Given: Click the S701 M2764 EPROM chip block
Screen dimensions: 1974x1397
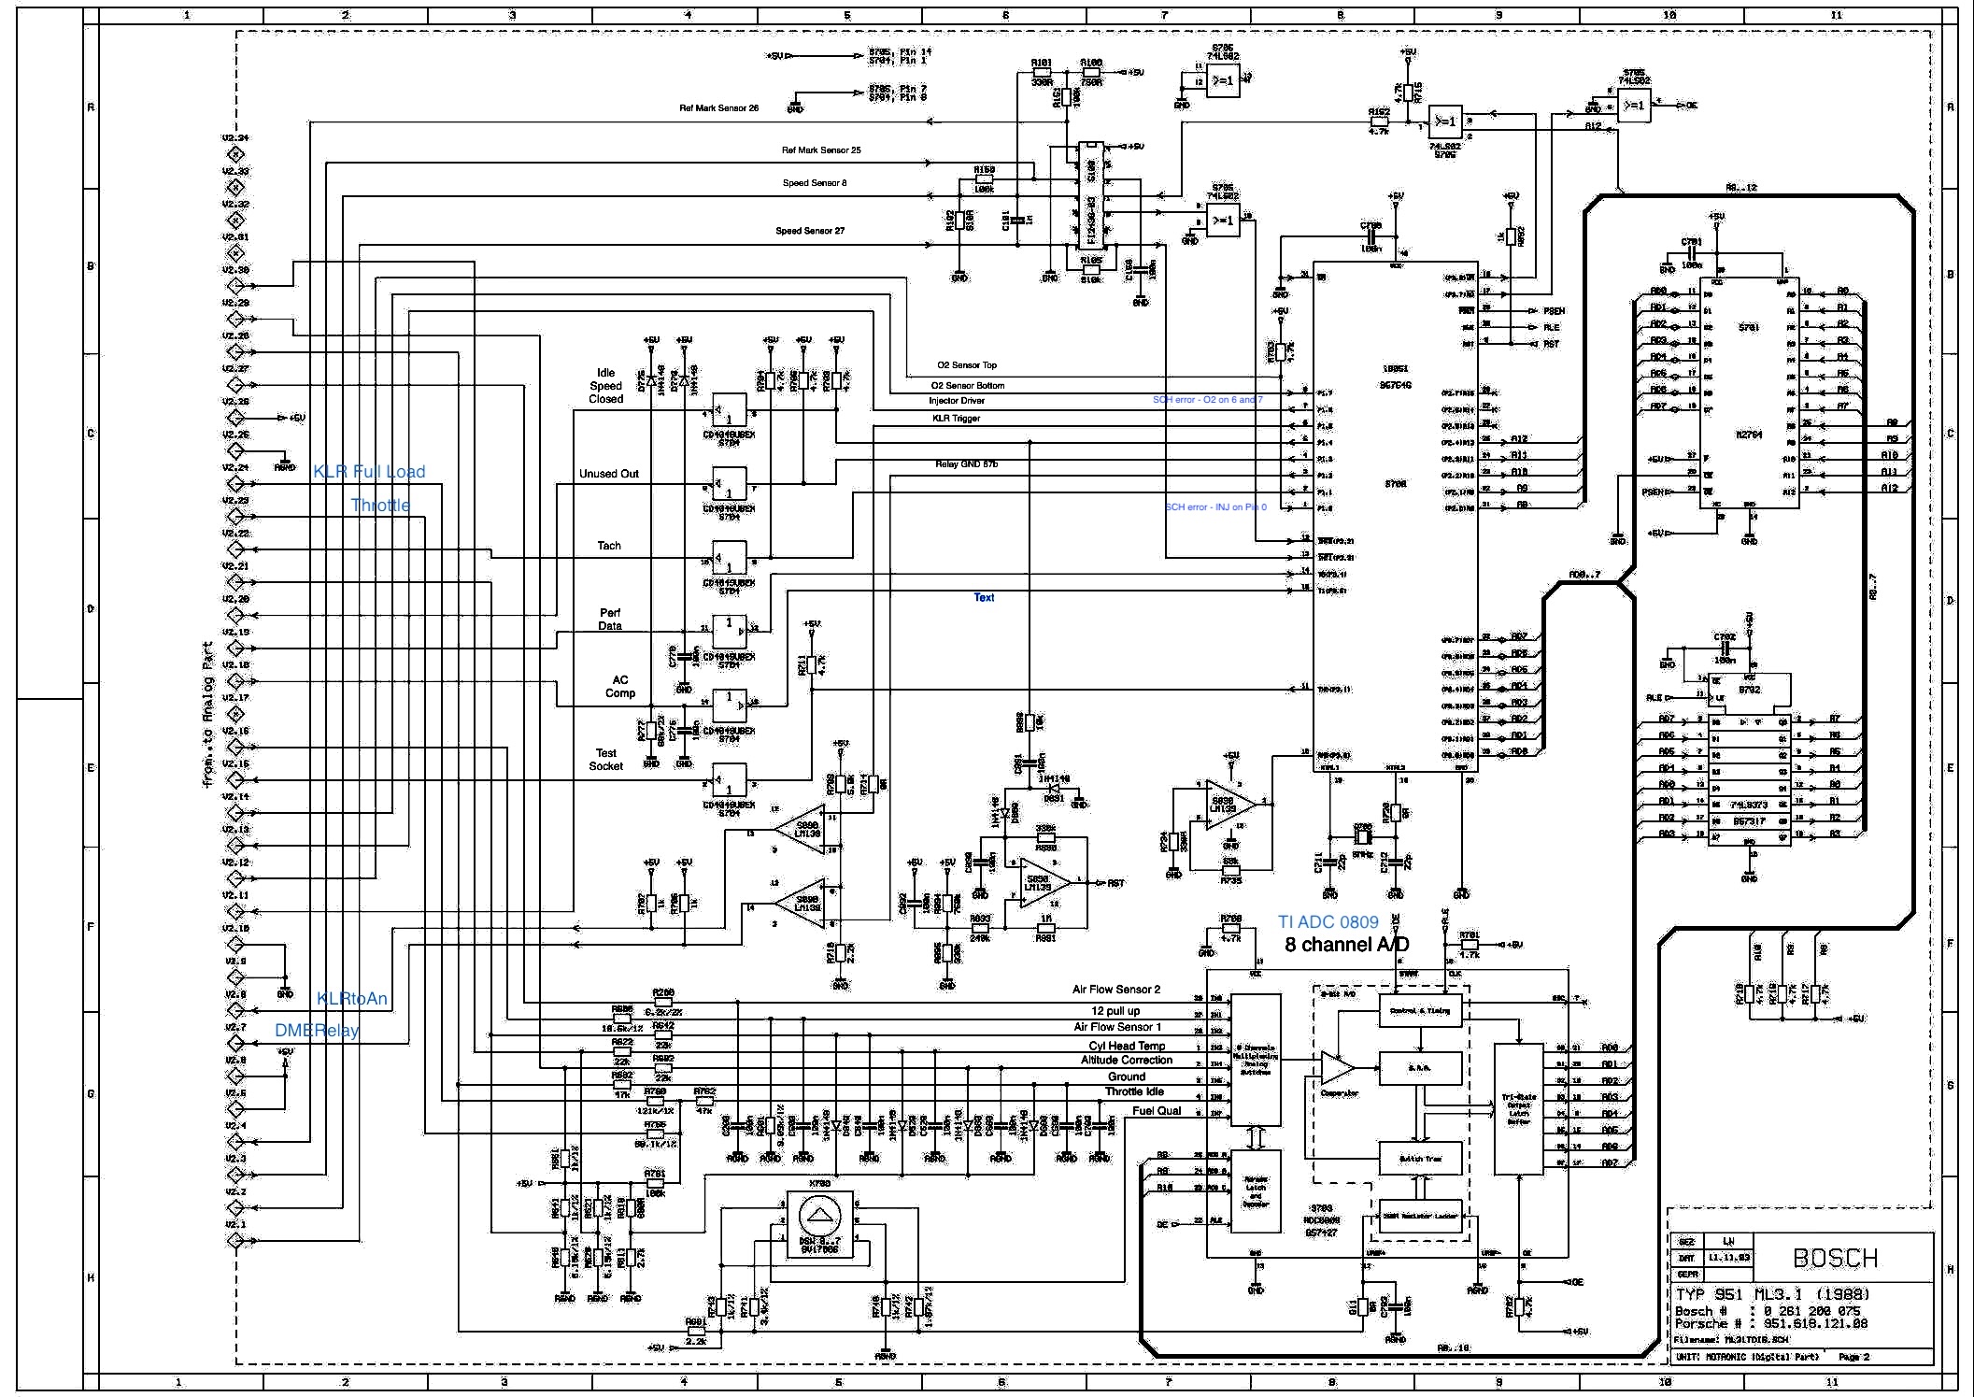Looking at the screenshot, I should [1749, 393].
